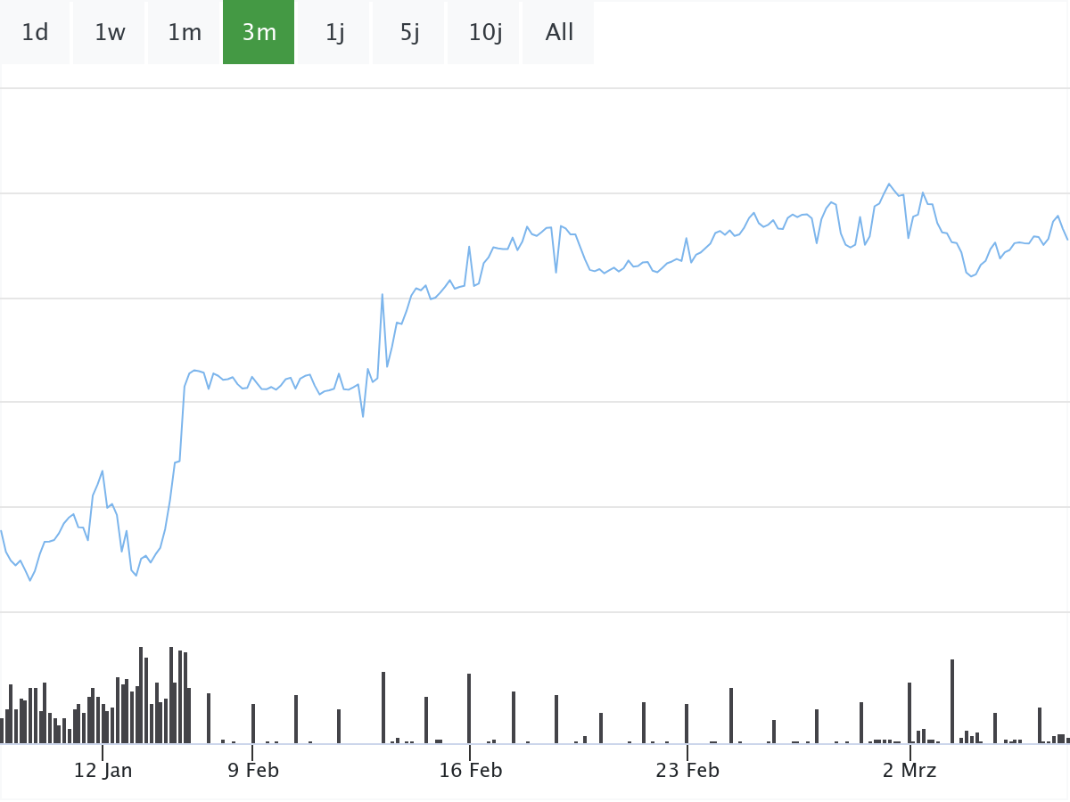Click the volume bar above the 23 Feb tick
The height and width of the screenshot is (802, 1070).
(687, 724)
